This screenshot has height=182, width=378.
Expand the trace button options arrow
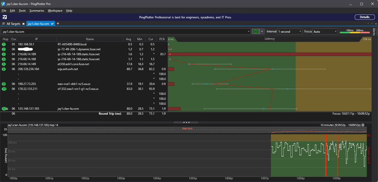point(262,32)
